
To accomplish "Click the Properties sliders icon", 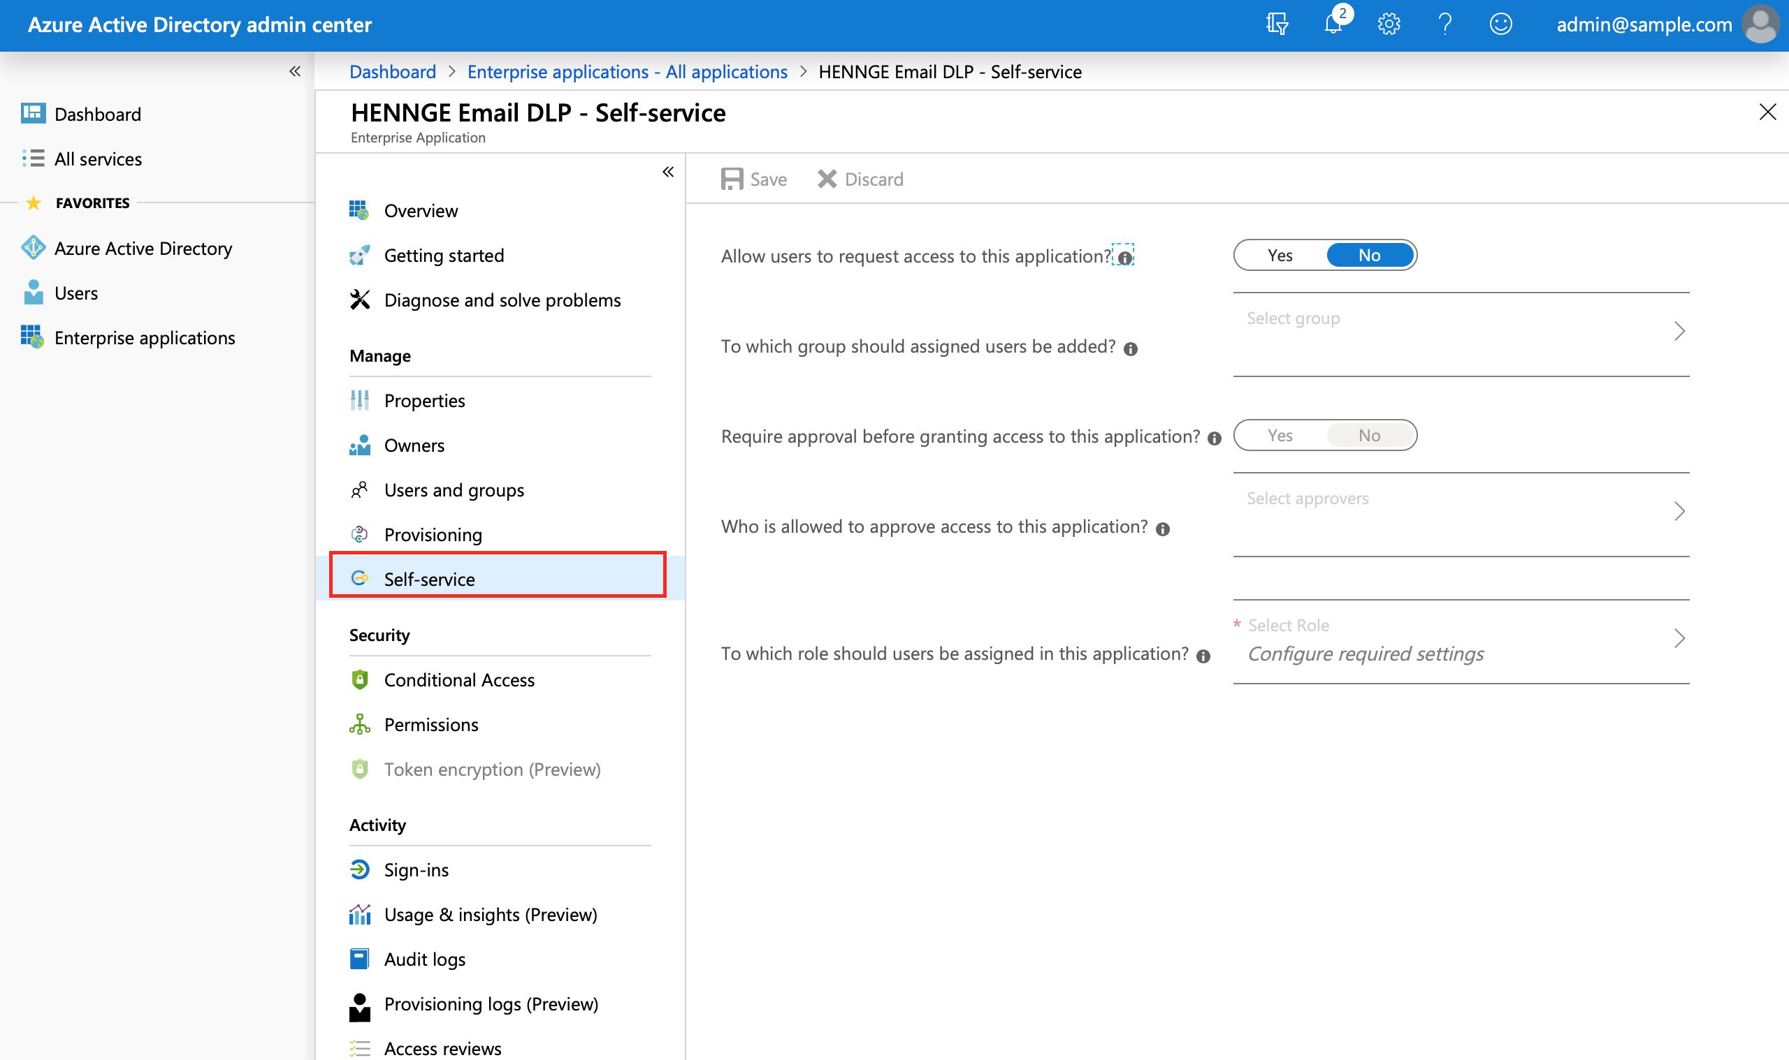I will 359,400.
